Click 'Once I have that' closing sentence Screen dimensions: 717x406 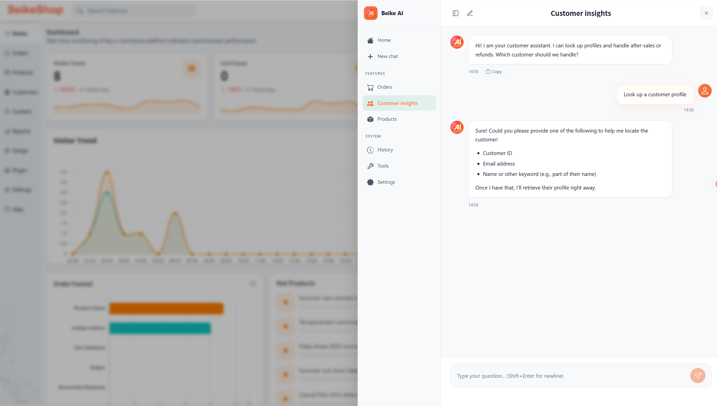536,188
